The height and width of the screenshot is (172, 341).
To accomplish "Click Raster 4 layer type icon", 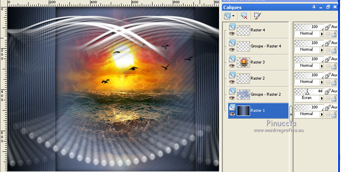I will click(232, 27).
